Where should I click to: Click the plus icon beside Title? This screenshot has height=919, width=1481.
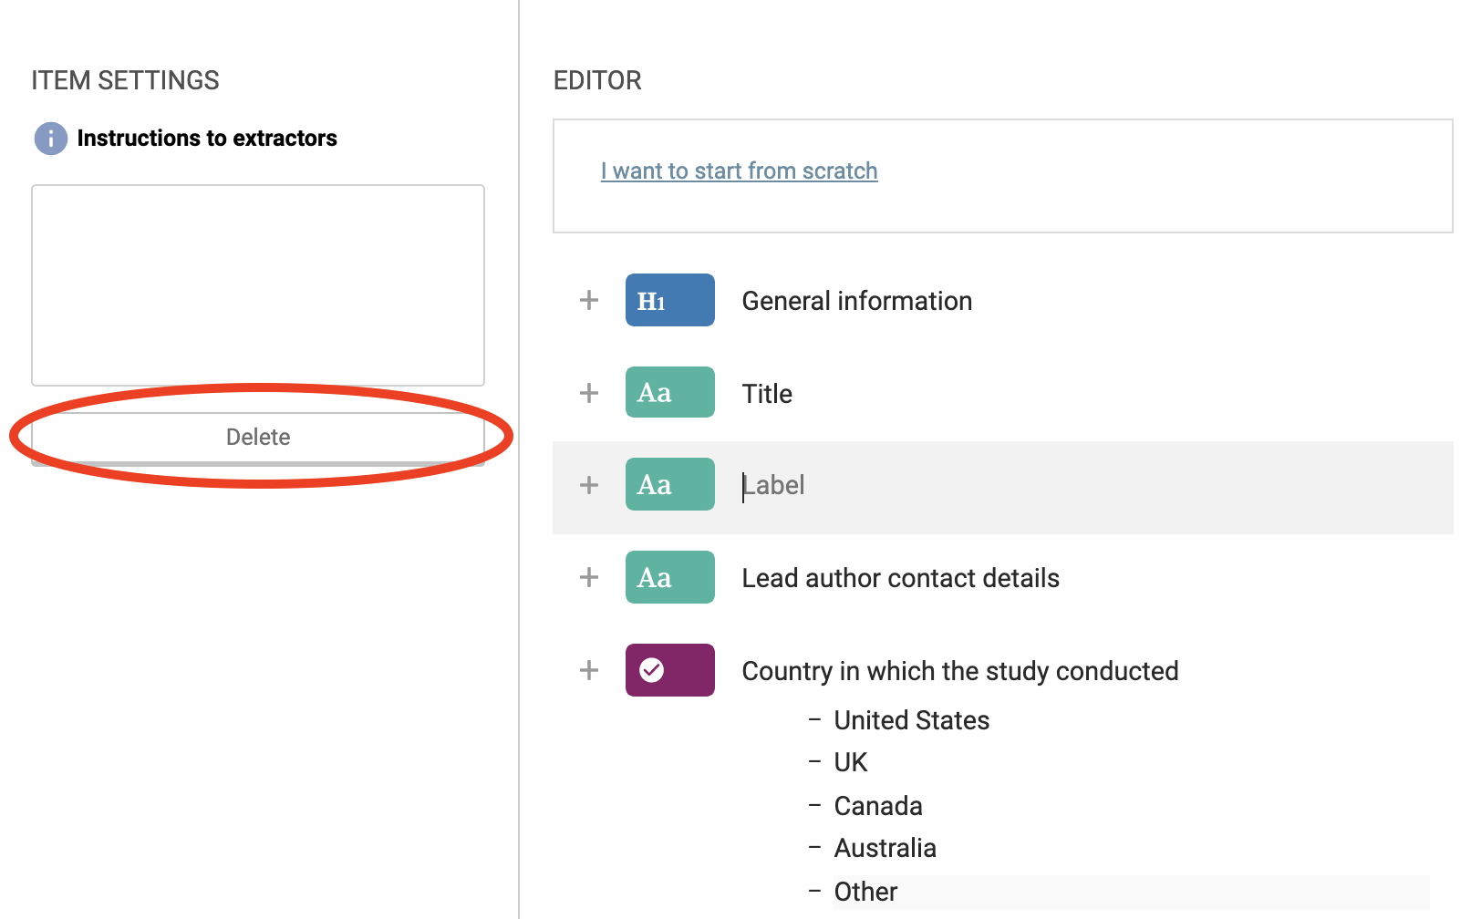tap(589, 393)
